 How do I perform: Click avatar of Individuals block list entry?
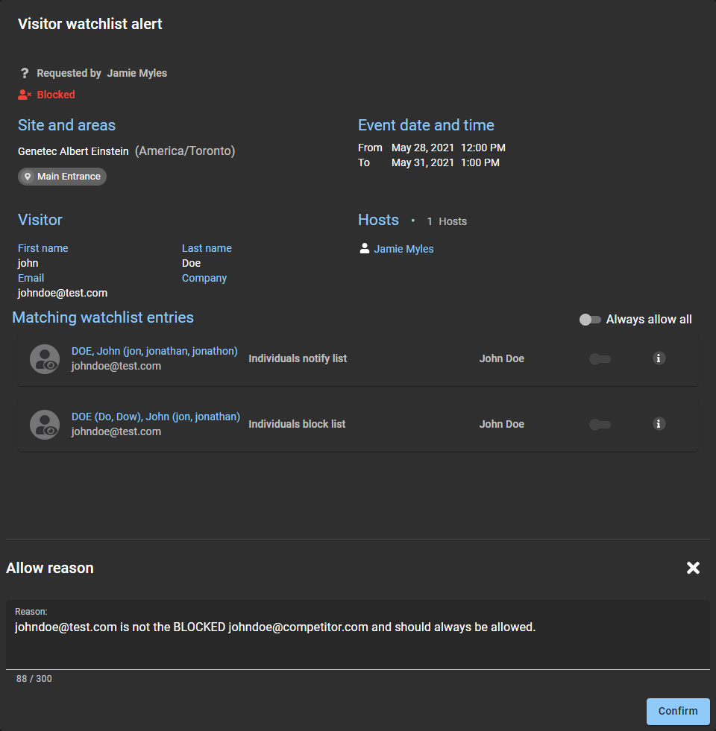pyautogui.click(x=45, y=424)
